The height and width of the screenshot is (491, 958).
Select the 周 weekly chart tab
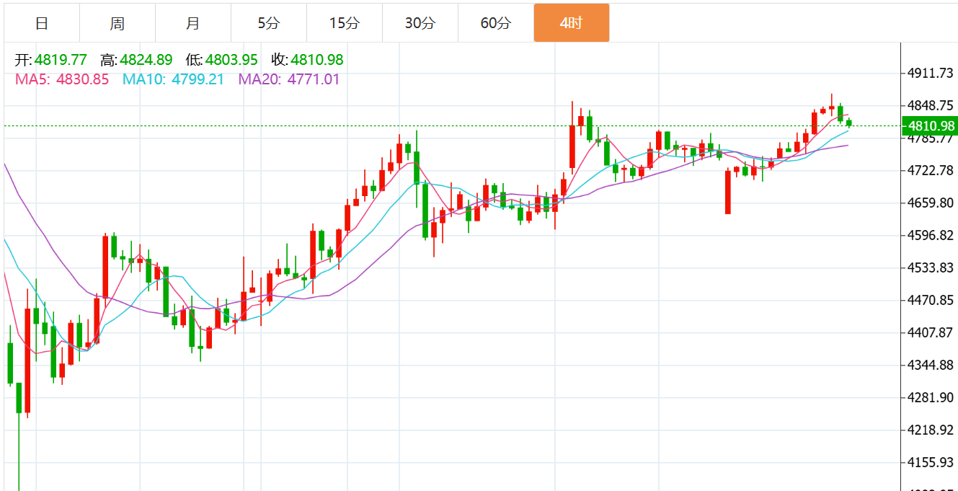click(117, 23)
